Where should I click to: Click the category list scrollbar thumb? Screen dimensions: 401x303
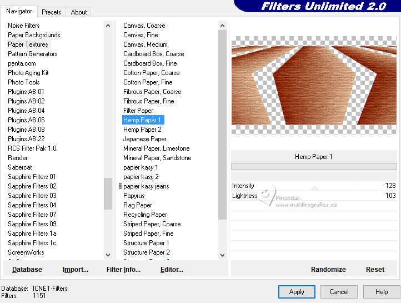[x=108, y=193]
